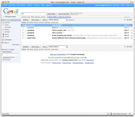The height and width of the screenshot is (117, 135).
Task: Click the red Spam icon
Action: coord(3,34)
